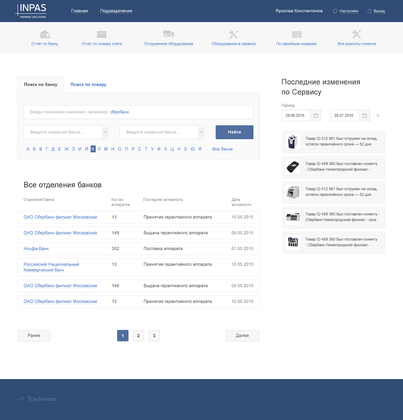Click Выход to log out
Viewport: 403px width, 420px height.
379,11
